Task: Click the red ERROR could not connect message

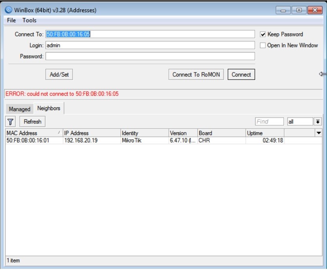Action: click(62, 94)
